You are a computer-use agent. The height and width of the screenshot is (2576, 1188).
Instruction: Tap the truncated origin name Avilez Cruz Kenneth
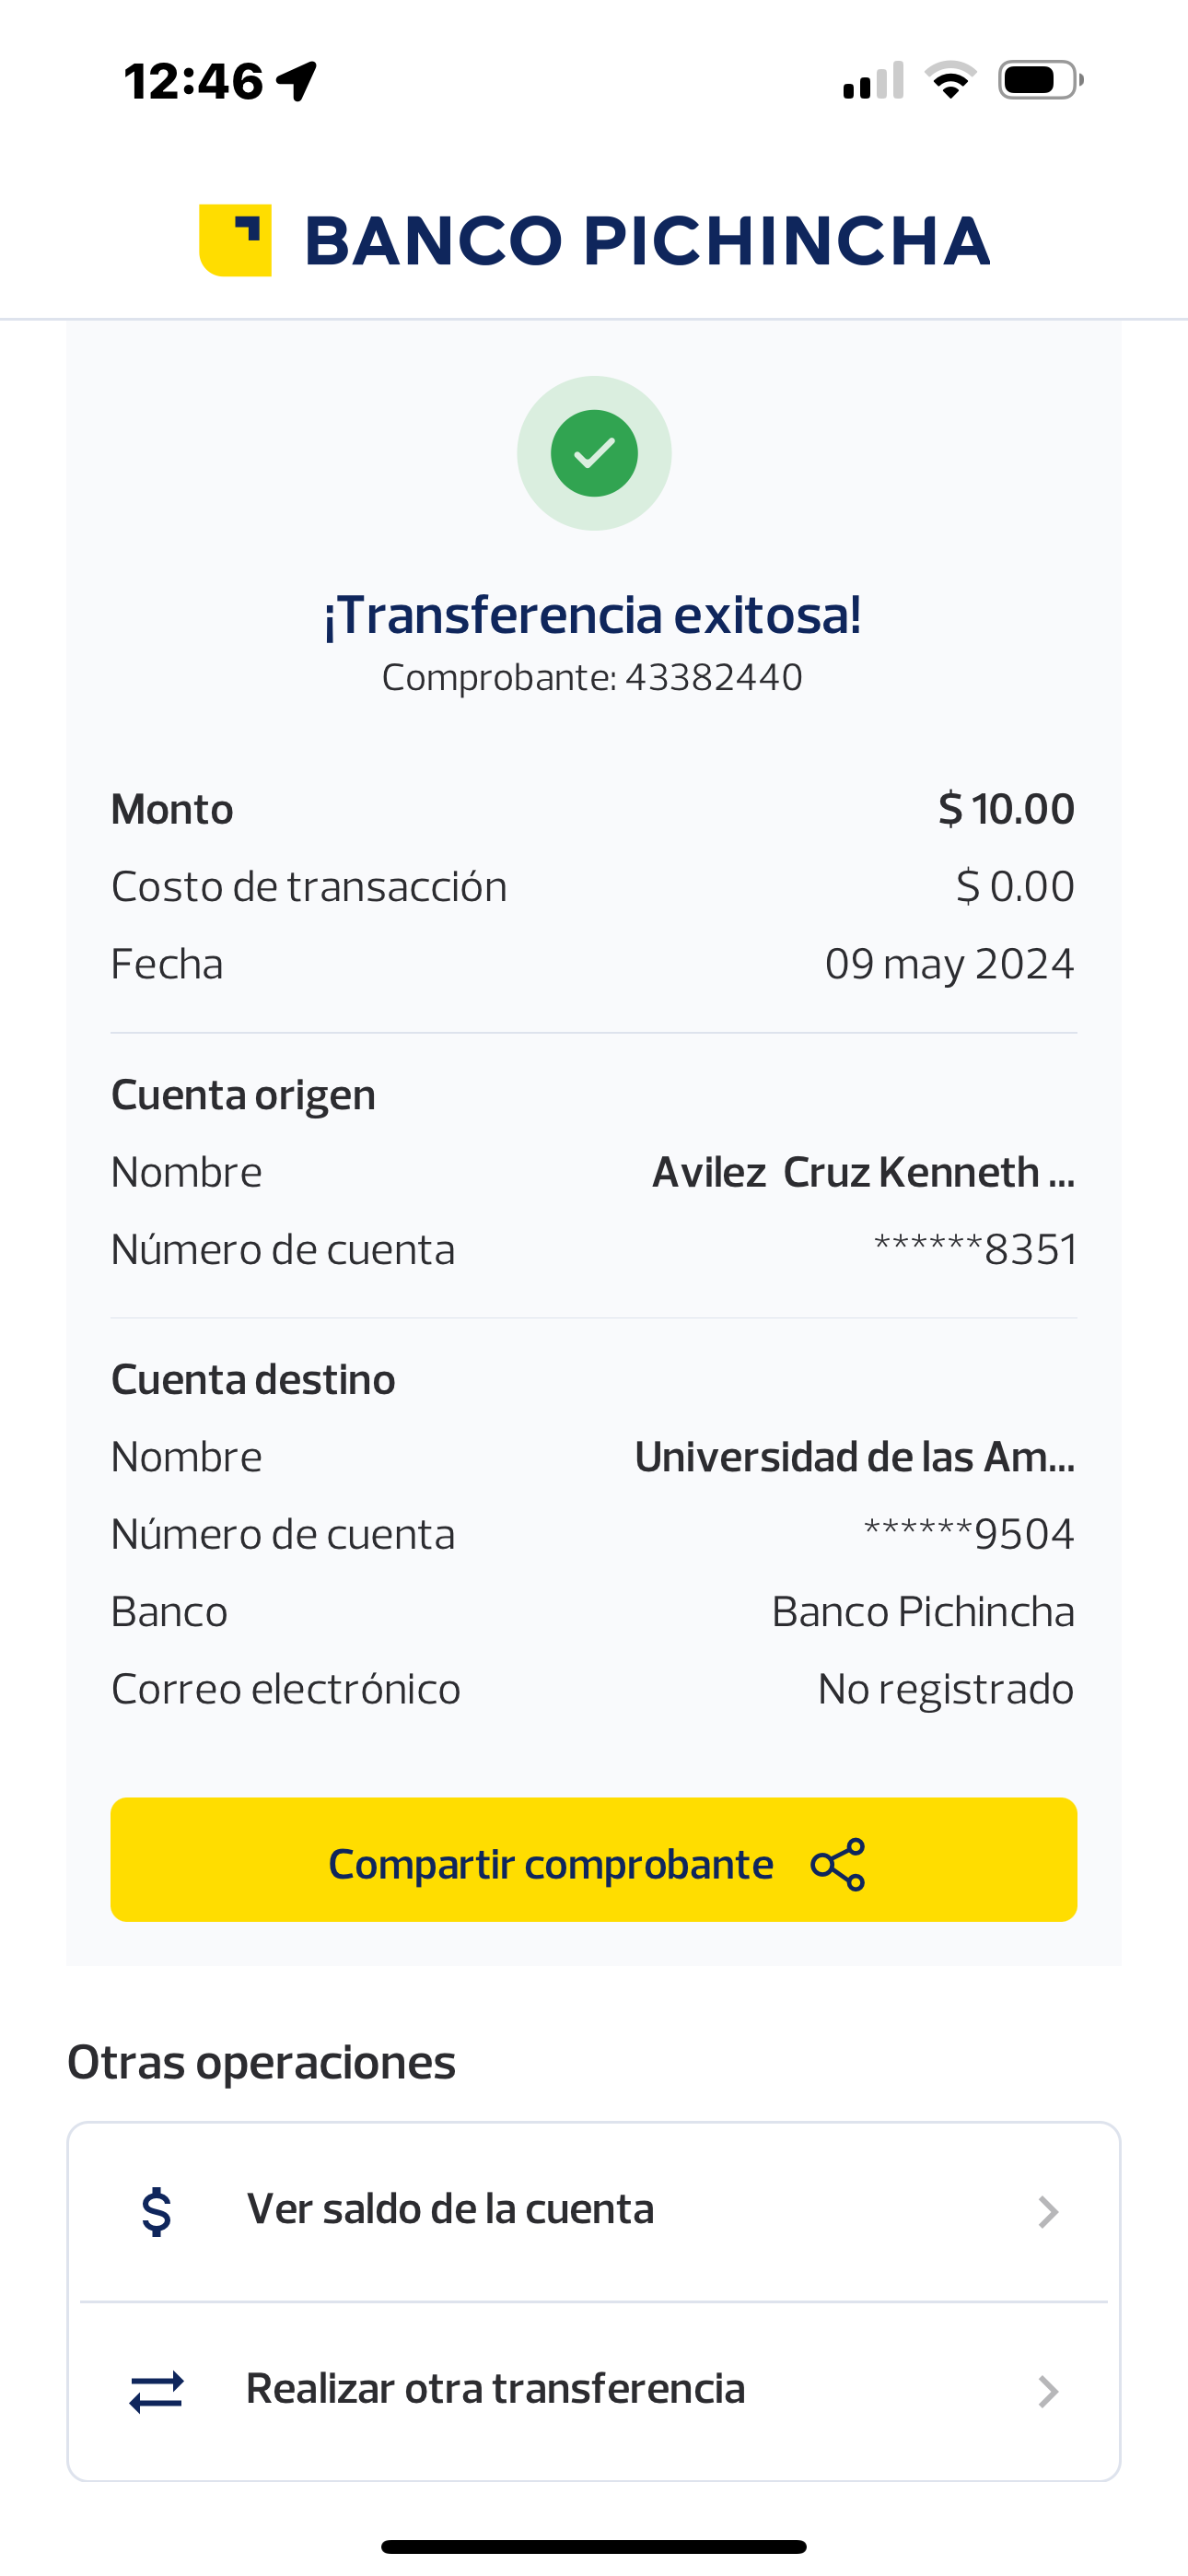863,1172
